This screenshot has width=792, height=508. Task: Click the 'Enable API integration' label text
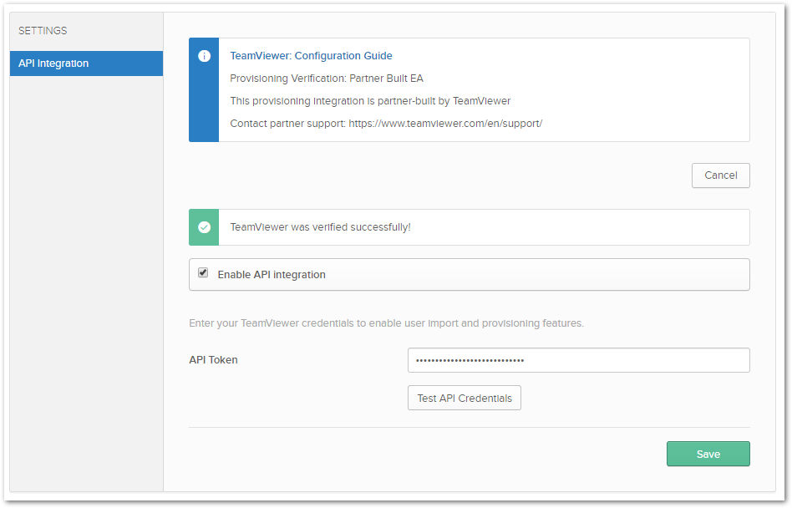pos(272,275)
